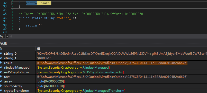Open the zoom percentage dropdown arrow
This screenshot has height=93, width=207.
click(7, 36)
